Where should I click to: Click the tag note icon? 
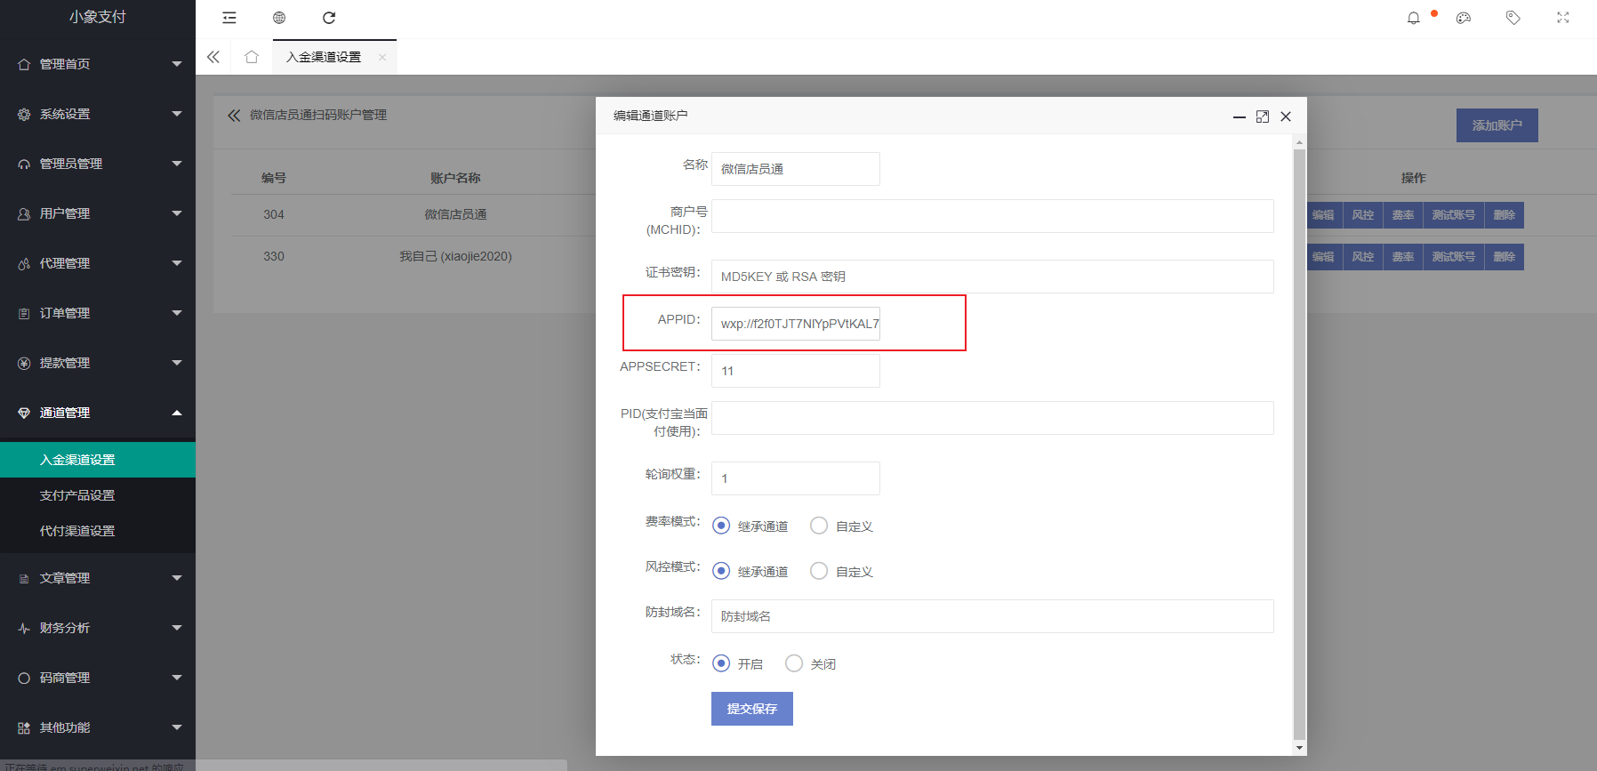[1513, 18]
